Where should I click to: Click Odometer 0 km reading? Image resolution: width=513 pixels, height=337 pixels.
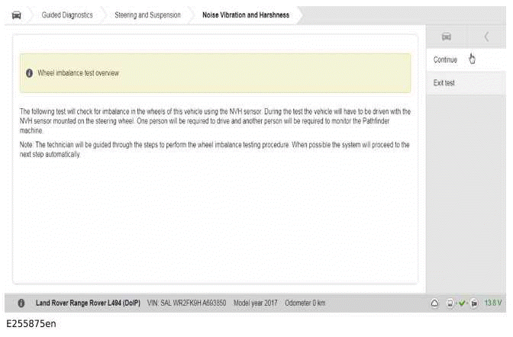tap(305, 303)
